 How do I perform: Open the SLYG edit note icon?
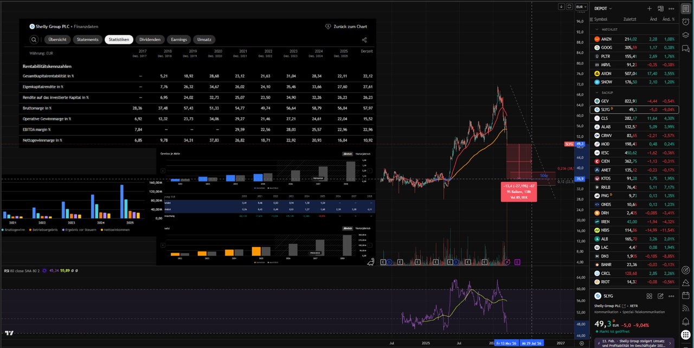click(660, 296)
